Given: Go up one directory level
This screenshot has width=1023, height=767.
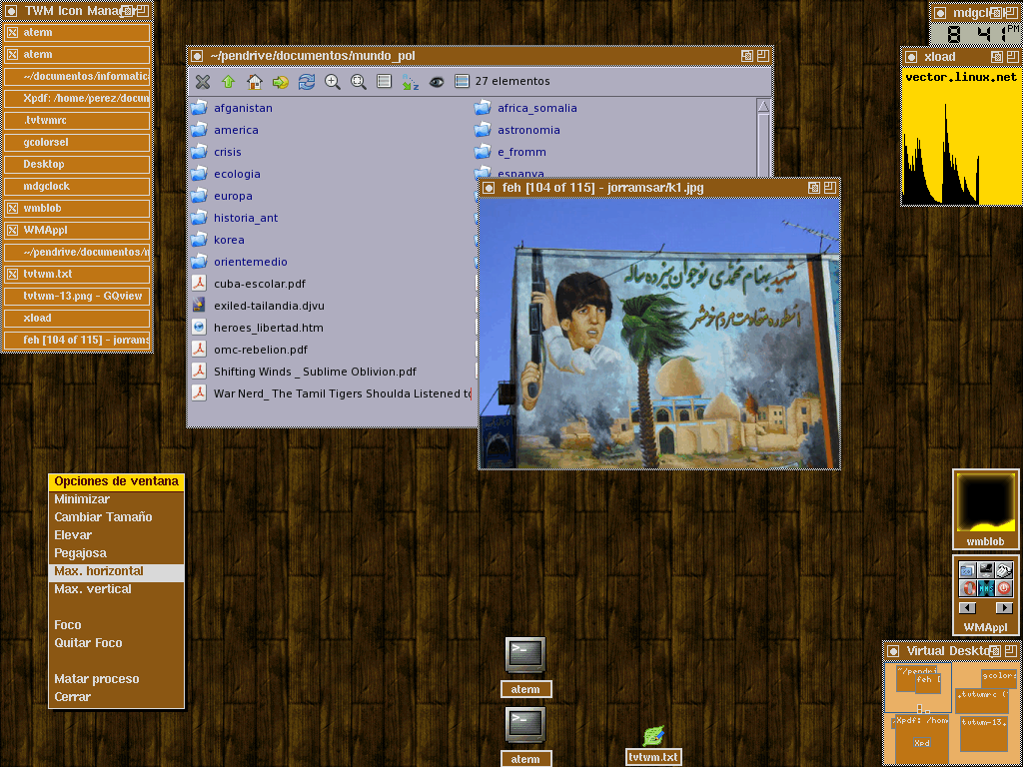Looking at the screenshot, I should [229, 82].
